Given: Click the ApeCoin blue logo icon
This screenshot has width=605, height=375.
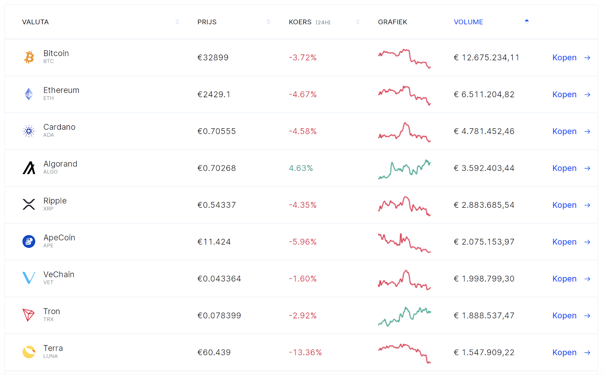Looking at the screenshot, I should click(x=29, y=241).
